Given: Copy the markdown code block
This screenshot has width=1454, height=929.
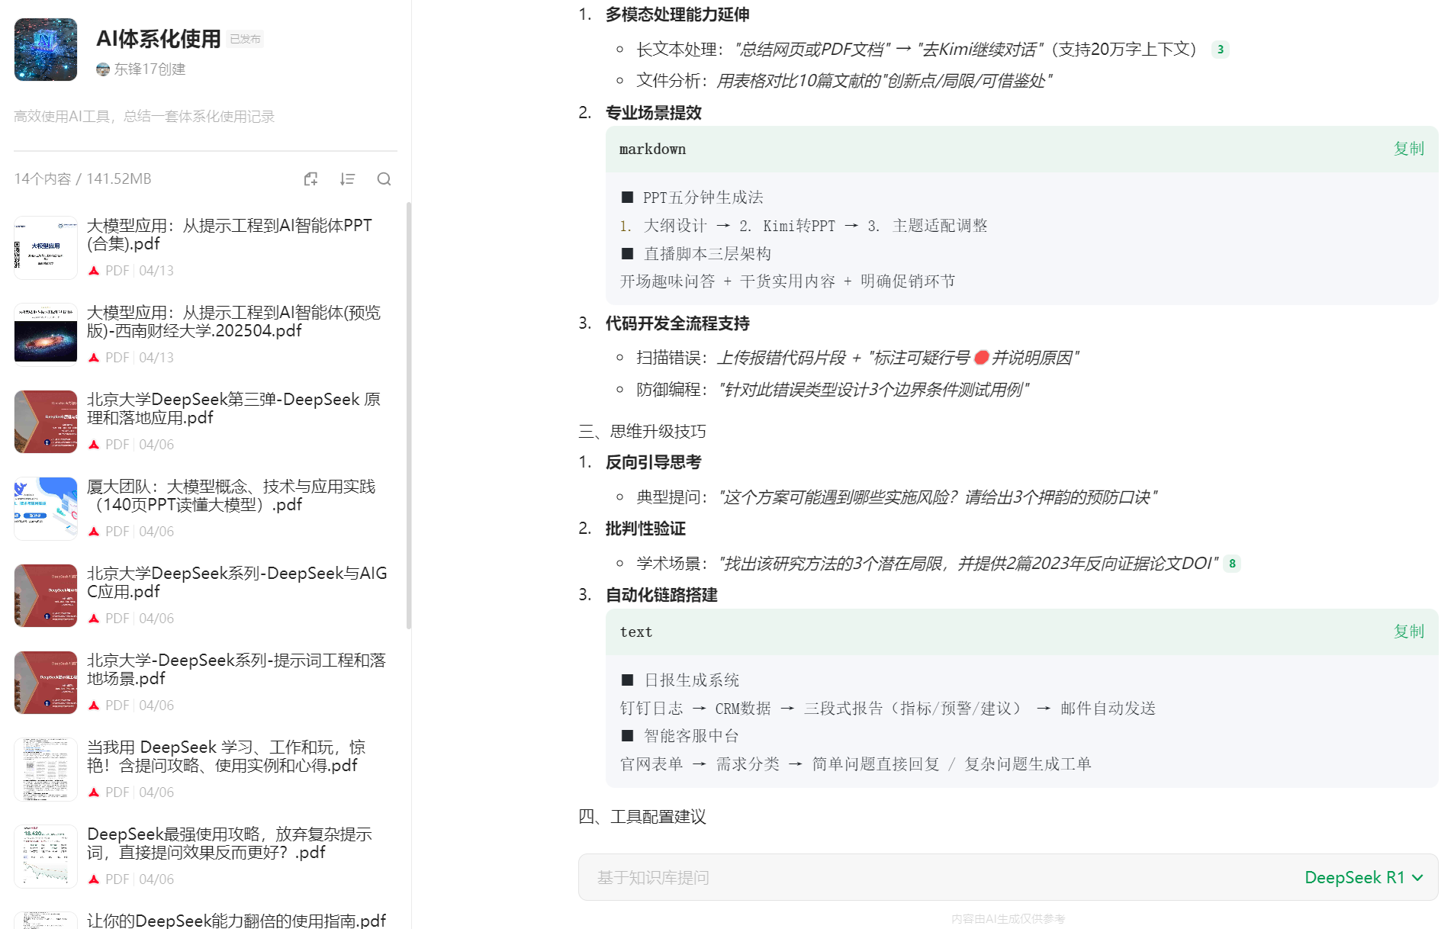Looking at the screenshot, I should pos(1408,149).
